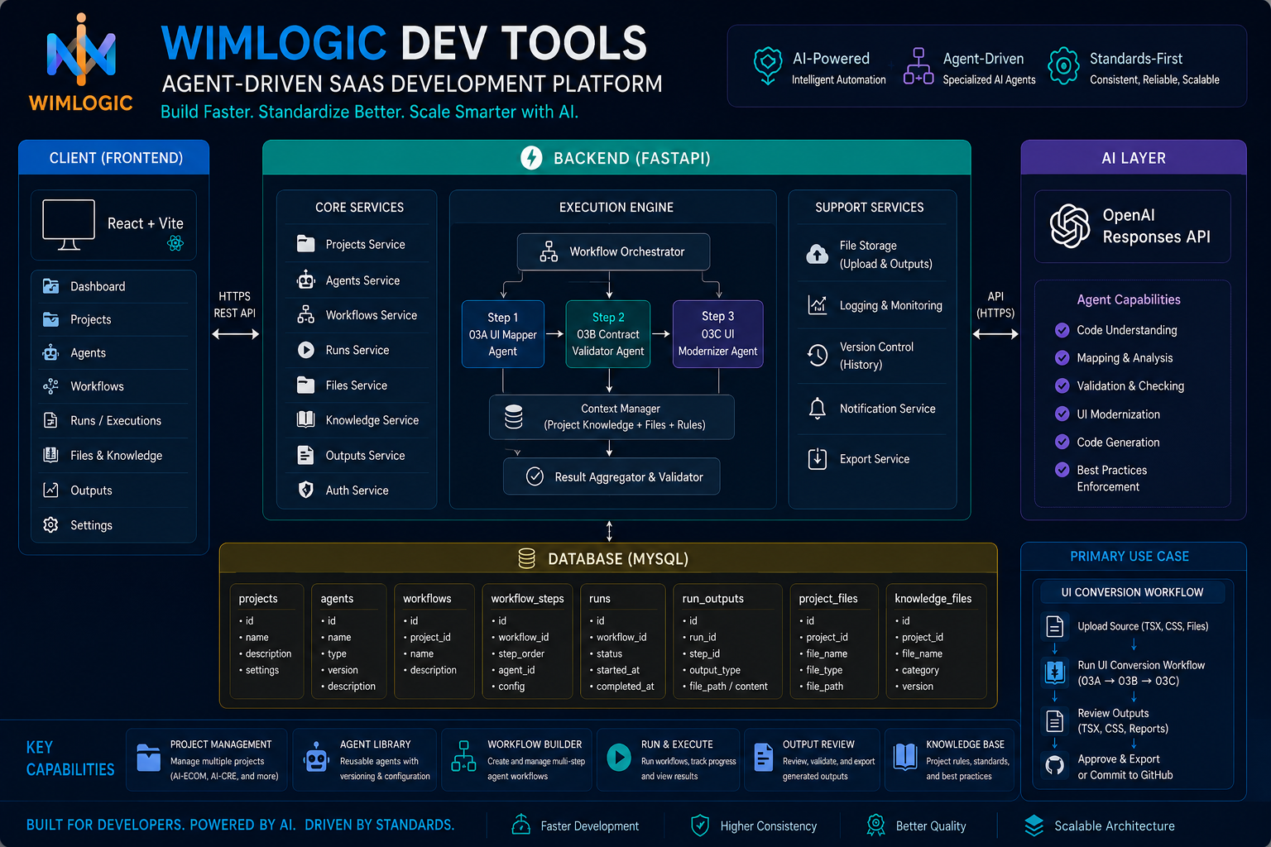Open Runs / Executions in the client menu
Screen dimensions: 1271x847
[x=114, y=420]
